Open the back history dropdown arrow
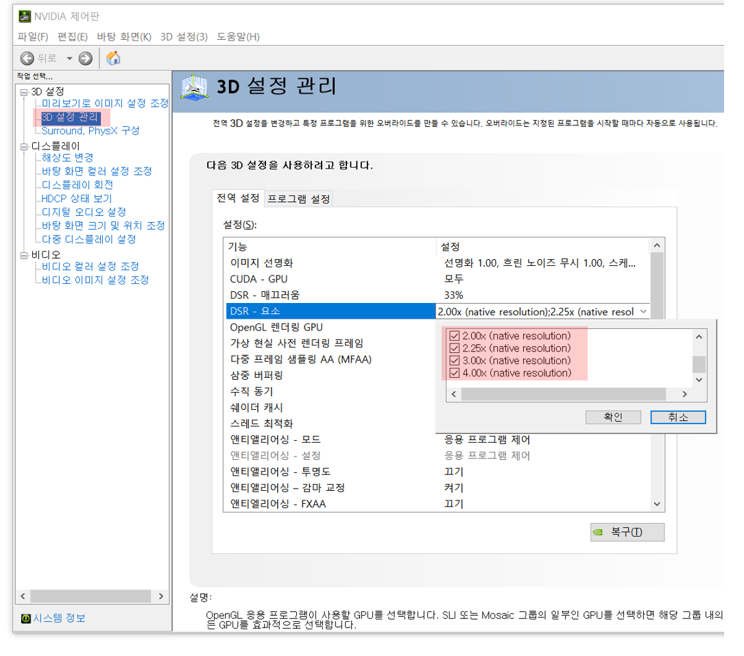This screenshot has height=656, width=744. click(69, 58)
